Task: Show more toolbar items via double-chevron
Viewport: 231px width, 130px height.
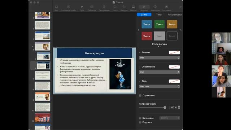Action: [x=180, y=7]
